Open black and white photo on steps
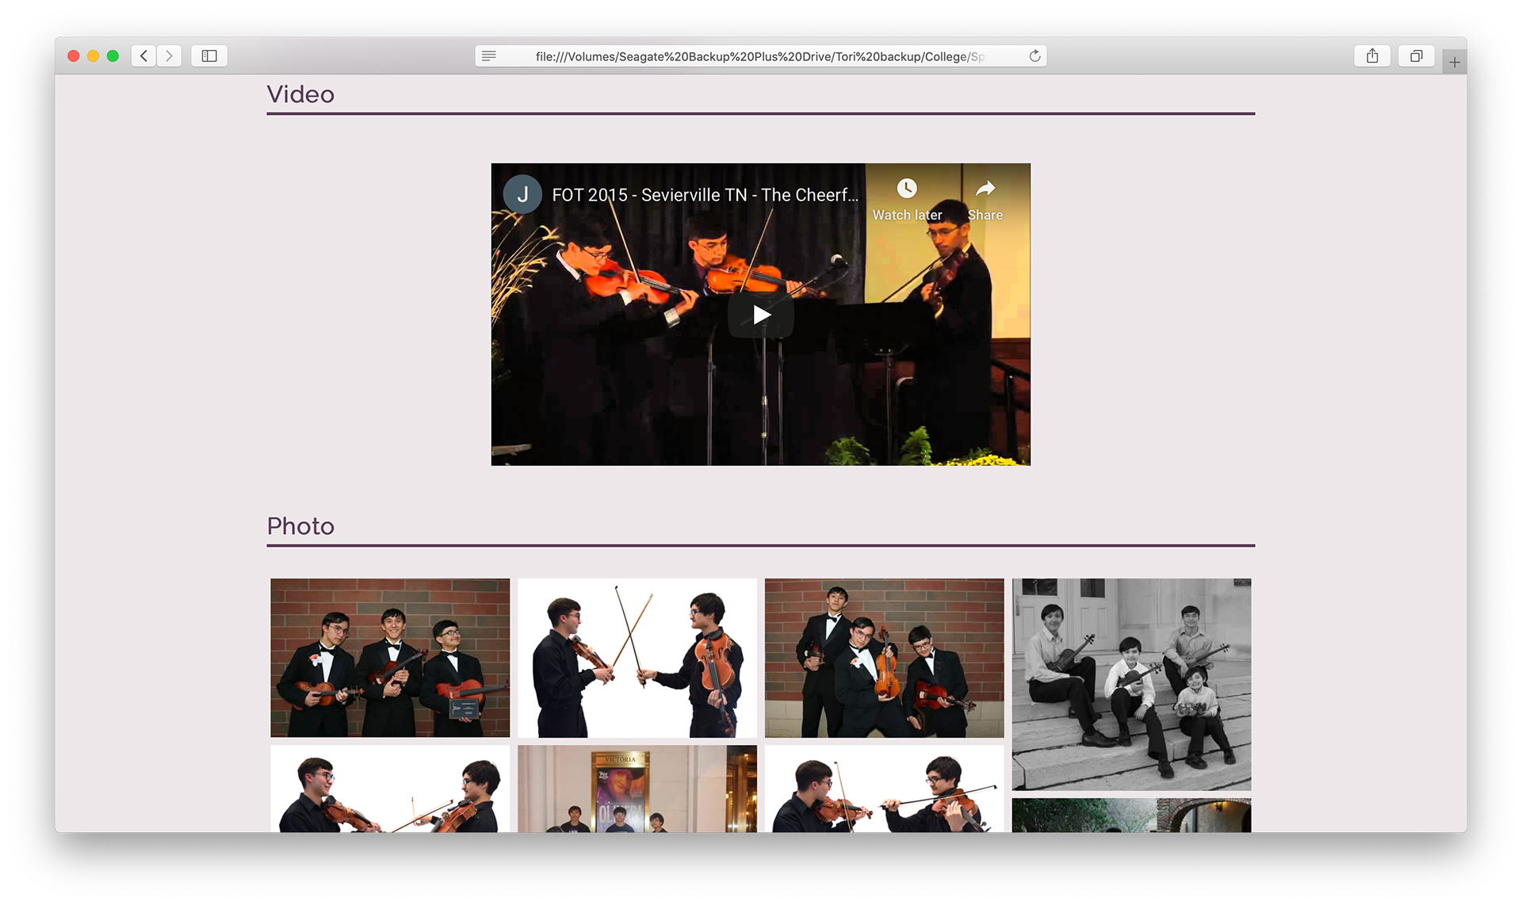This screenshot has width=1522, height=905. 1132,684
